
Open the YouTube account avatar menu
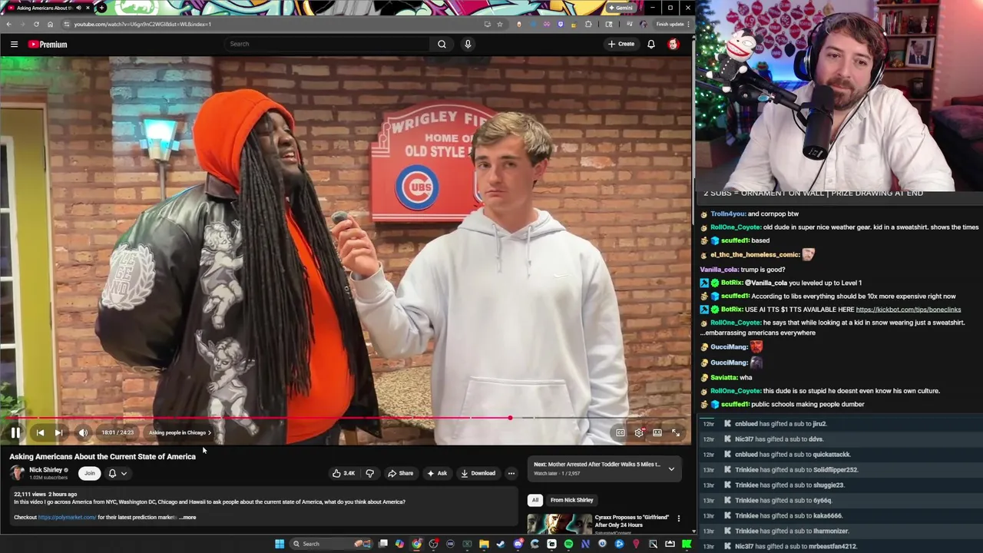[674, 44]
